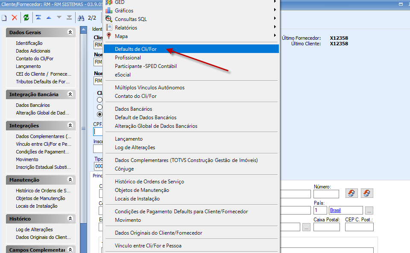Click the new record icon in toolbar
This screenshot has height=253, width=410.
click(4, 18)
